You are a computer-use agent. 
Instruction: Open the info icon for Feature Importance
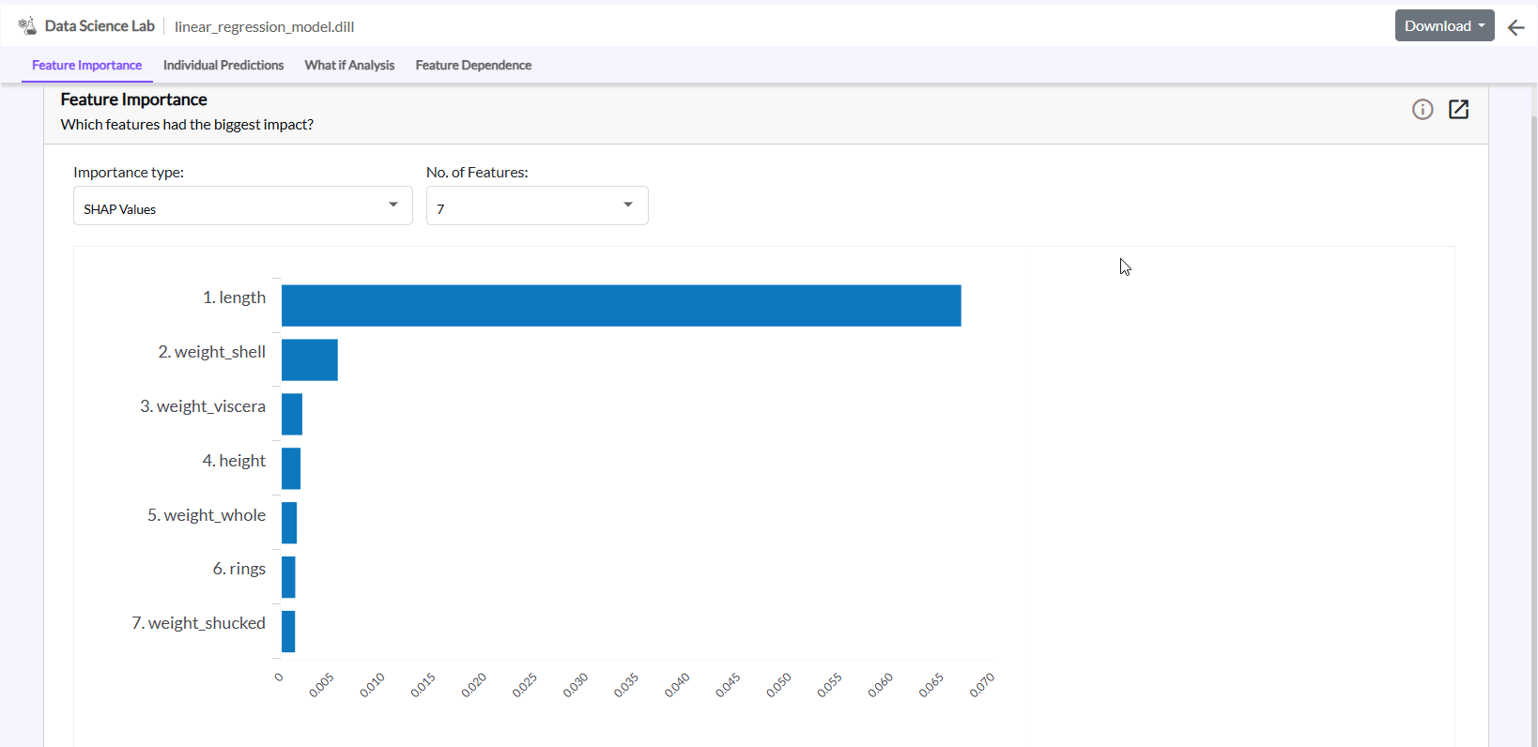point(1423,110)
